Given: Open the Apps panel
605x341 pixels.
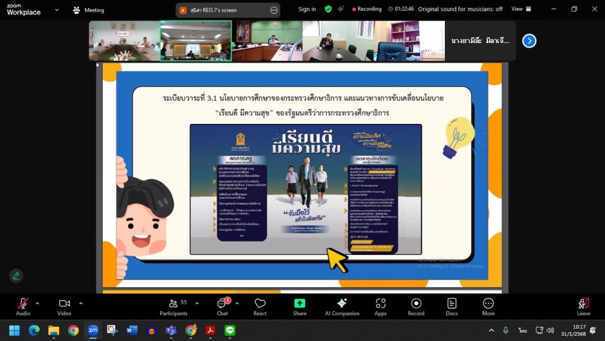Looking at the screenshot, I should click(x=380, y=307).
